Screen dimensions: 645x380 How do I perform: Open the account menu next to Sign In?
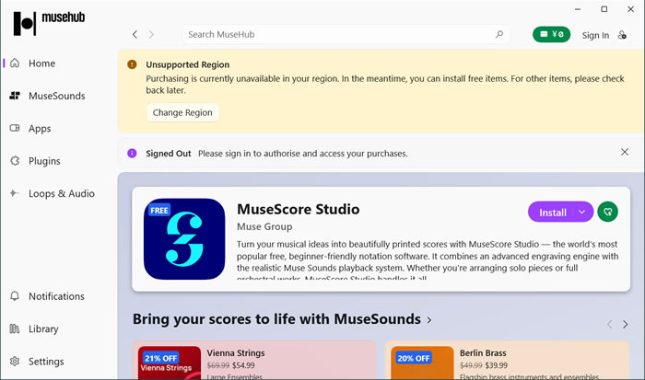coord(623,35)
